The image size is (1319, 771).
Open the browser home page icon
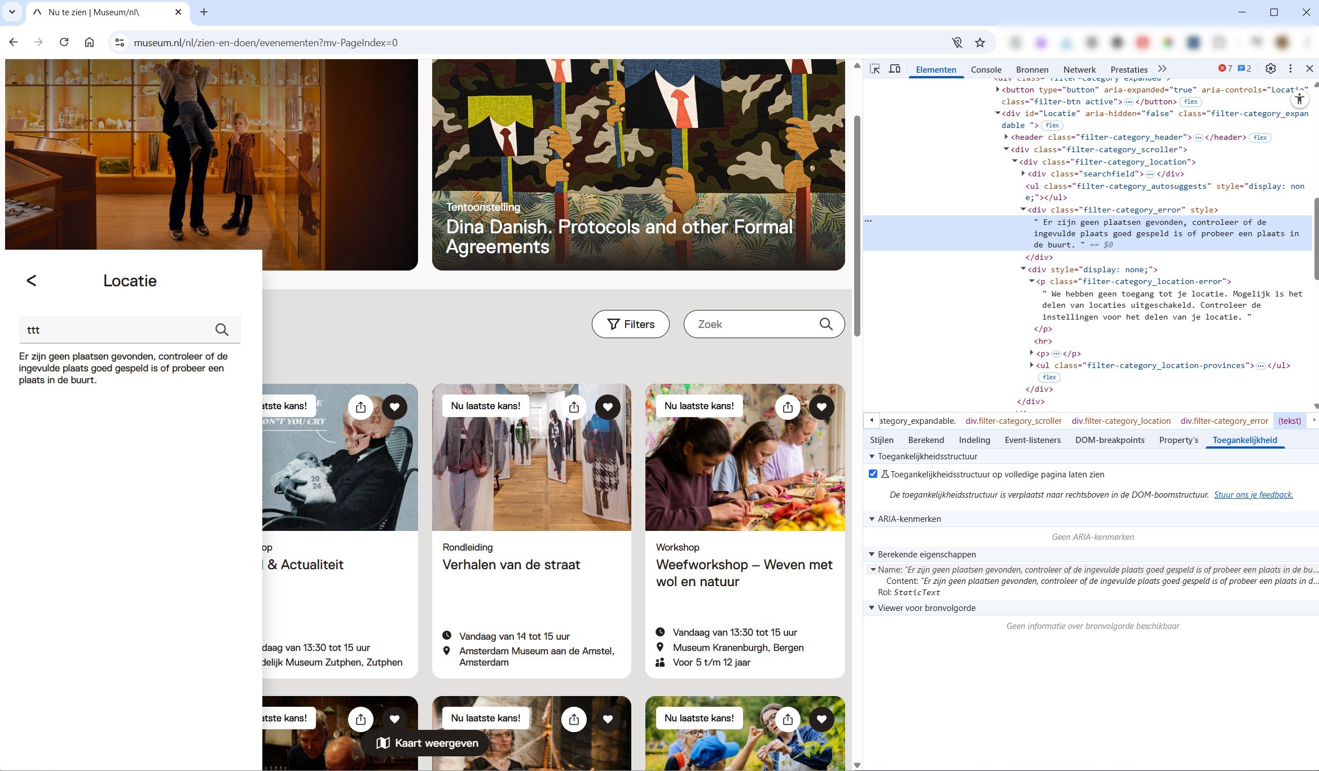point(89,42)
